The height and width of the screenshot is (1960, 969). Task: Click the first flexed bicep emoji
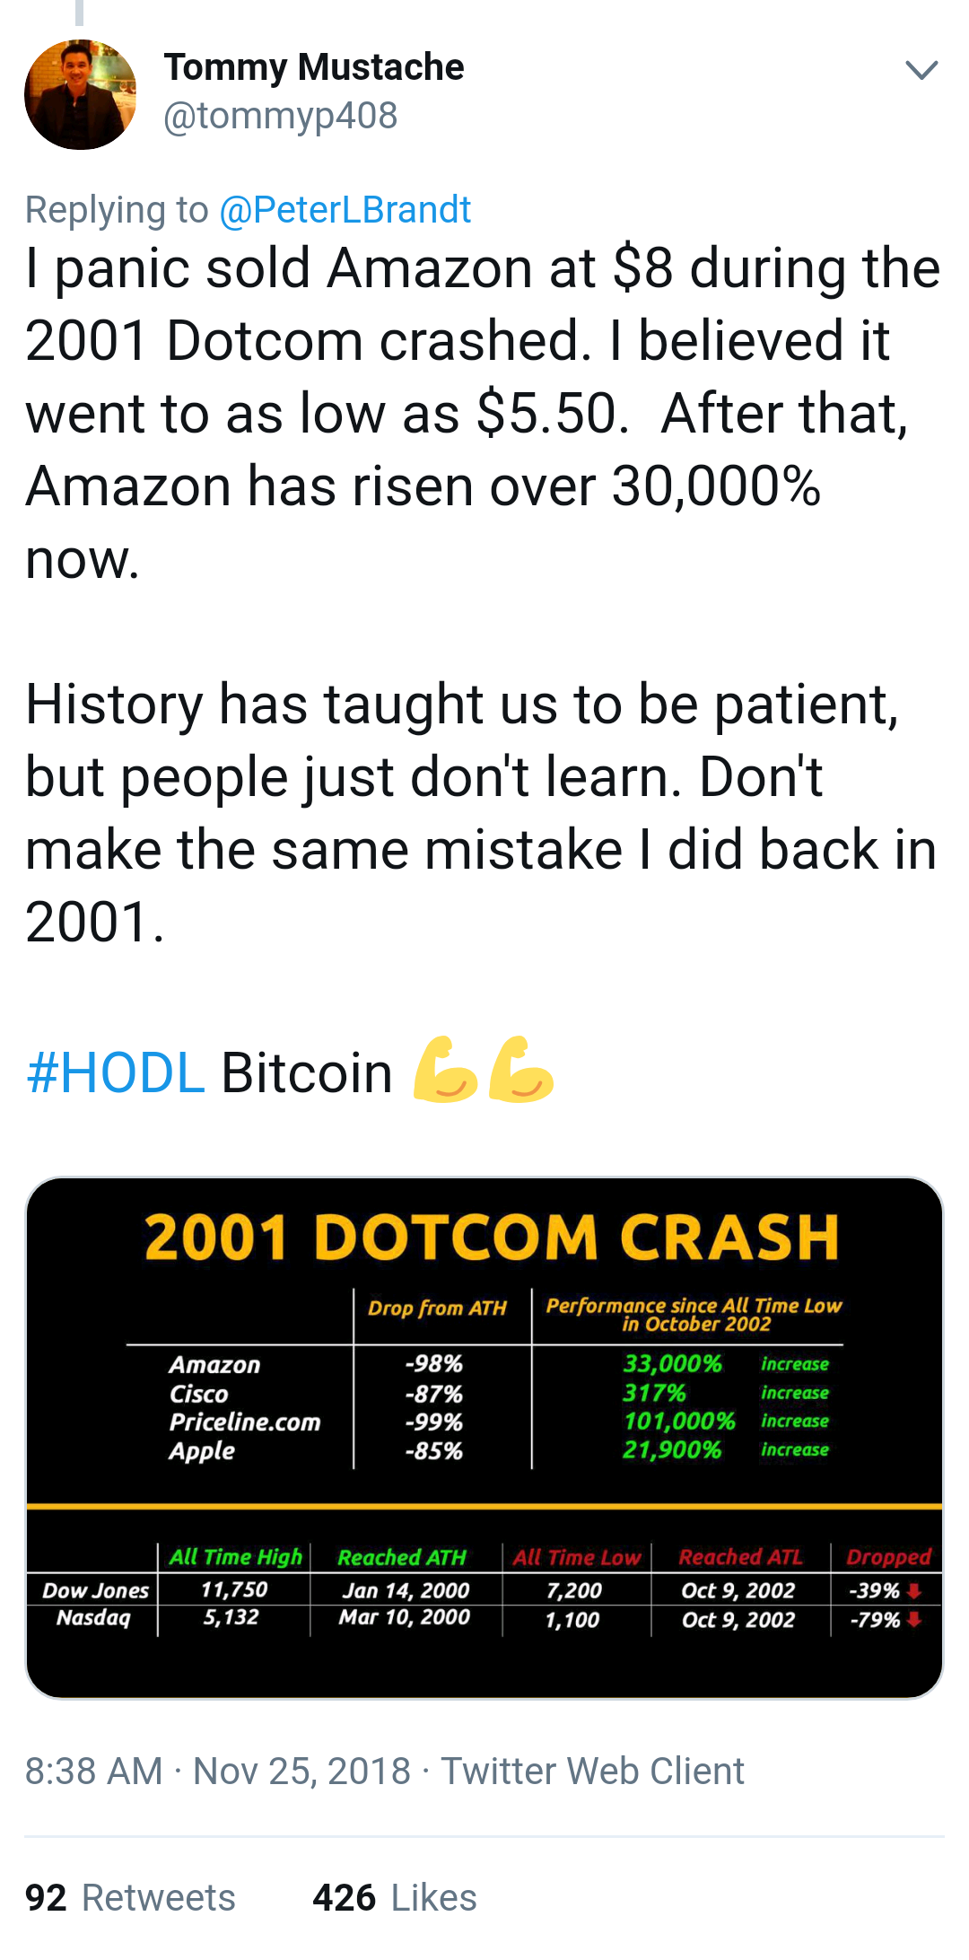pos(445,1069)
